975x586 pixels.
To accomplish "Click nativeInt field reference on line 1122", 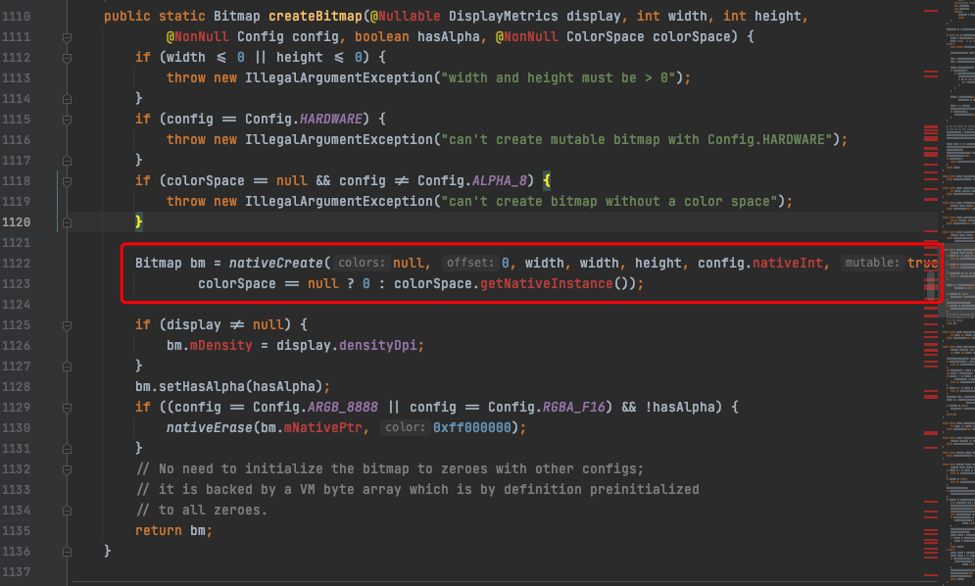I will 787,264.
